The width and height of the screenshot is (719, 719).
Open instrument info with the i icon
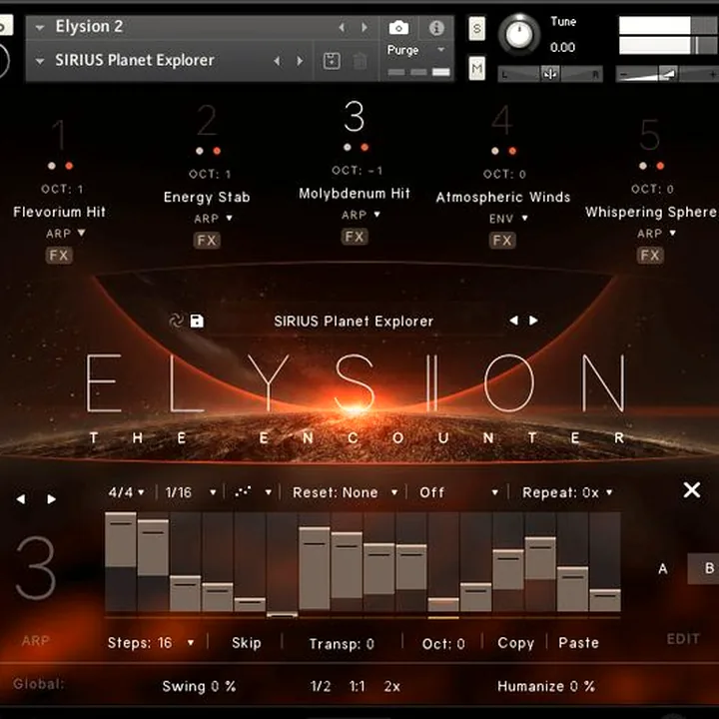(x=436, y=28)
